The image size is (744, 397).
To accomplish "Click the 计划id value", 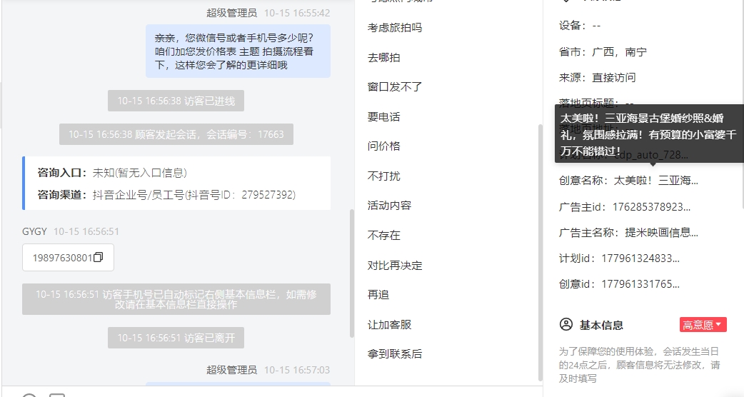I will [640, 258].
